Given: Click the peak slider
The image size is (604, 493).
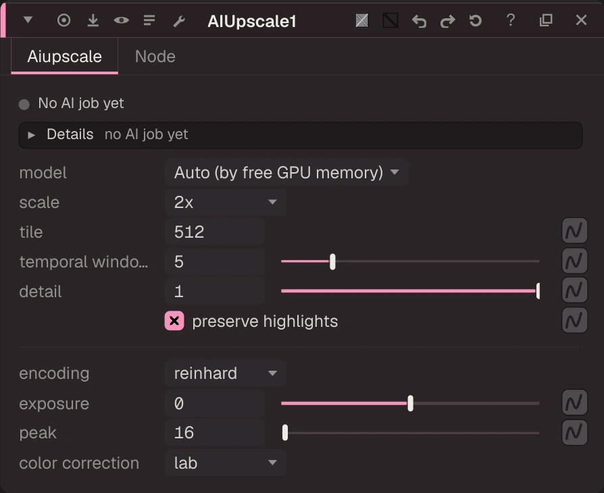Looking at the screenshot, I should [x=410, y=432].
